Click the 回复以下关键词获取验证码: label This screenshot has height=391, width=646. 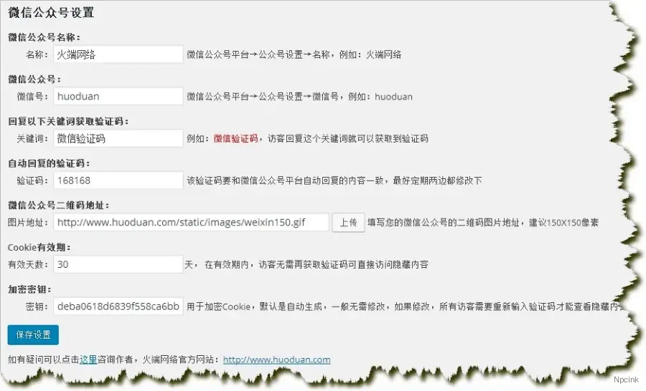(68, 121)
